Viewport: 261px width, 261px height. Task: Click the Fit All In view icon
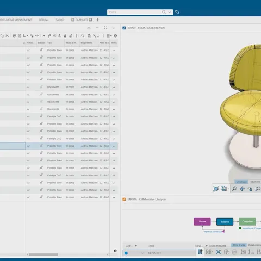[x=216, y=189]
